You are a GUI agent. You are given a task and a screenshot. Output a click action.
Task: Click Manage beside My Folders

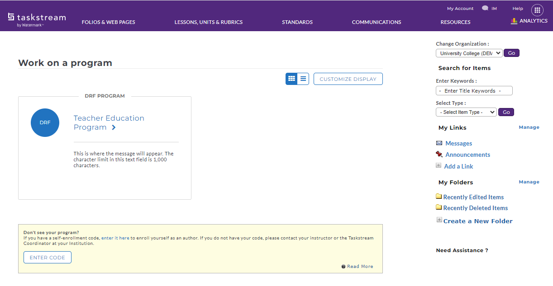pos(529,182)
